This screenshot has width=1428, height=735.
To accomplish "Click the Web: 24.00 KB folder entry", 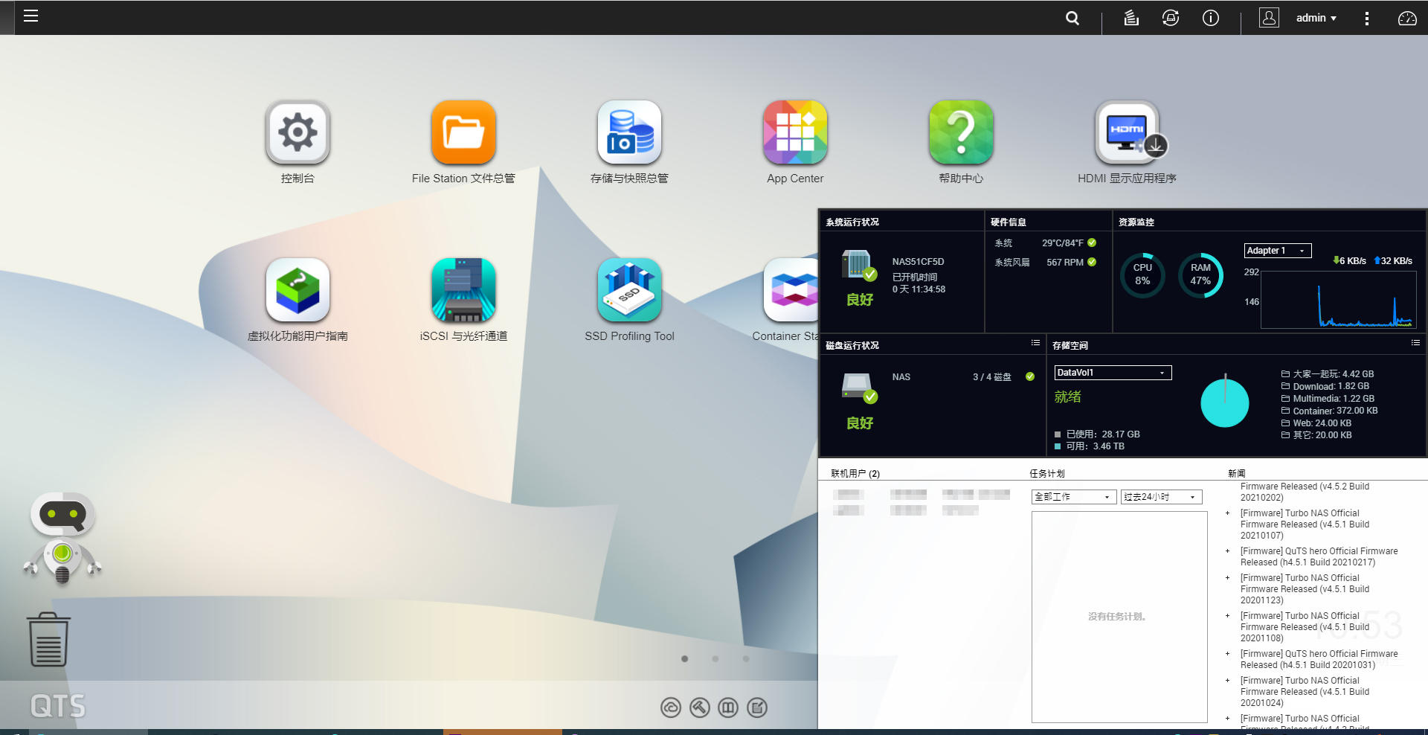I will 1316,423.
